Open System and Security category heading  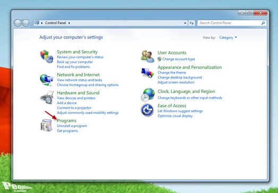77,52
